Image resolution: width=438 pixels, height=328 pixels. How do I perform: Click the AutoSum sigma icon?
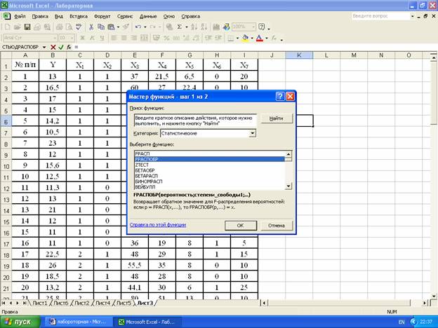[180, 27]
